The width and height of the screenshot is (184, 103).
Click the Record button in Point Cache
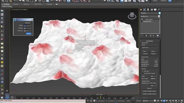[x=149, y=88]
